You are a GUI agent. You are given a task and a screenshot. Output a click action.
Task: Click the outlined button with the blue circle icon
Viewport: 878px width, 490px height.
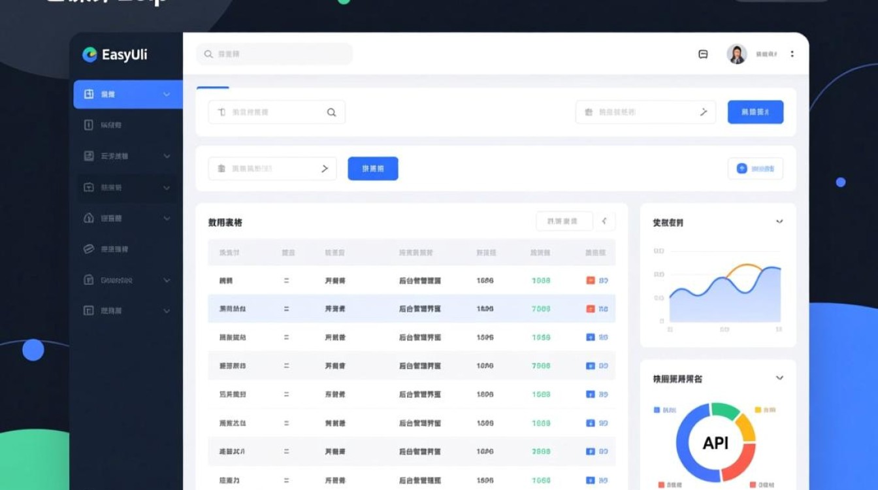coord(755,169)
